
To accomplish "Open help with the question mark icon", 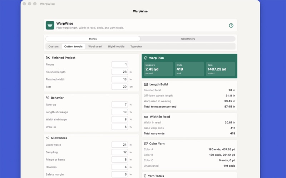I will (x=231, y=25).
